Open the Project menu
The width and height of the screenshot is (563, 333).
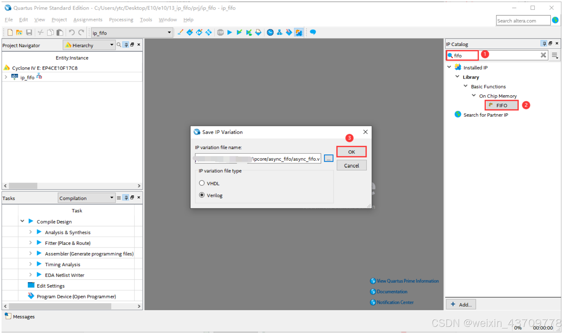[x=59, y=19]
